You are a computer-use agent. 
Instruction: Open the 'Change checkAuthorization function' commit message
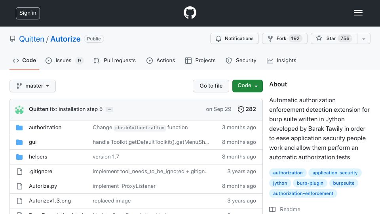pos(140,127)
